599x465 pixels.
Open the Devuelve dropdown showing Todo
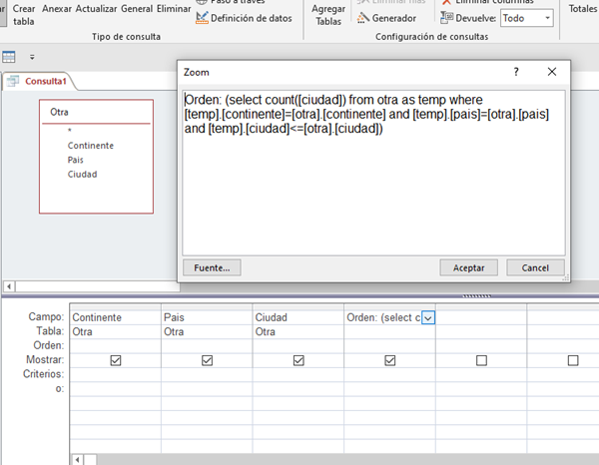click(x=527, y=18)
